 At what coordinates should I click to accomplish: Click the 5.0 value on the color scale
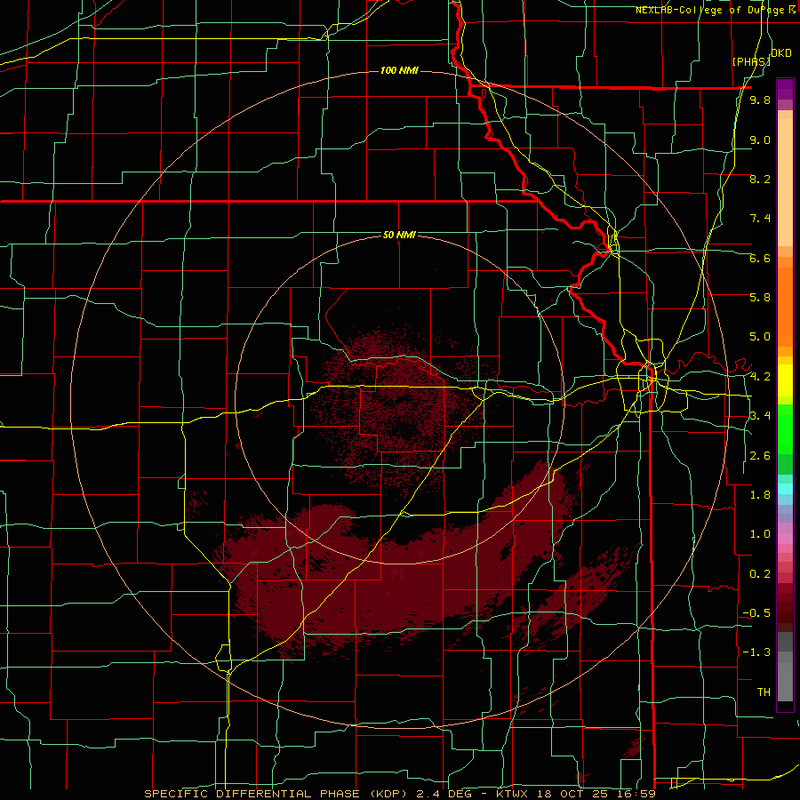(x=760, y=337)
